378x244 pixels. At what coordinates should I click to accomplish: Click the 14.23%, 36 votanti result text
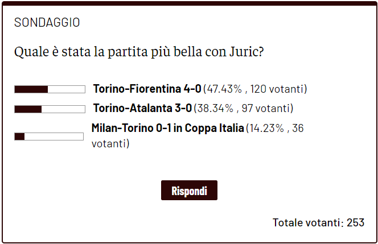(x=275, y=129)
